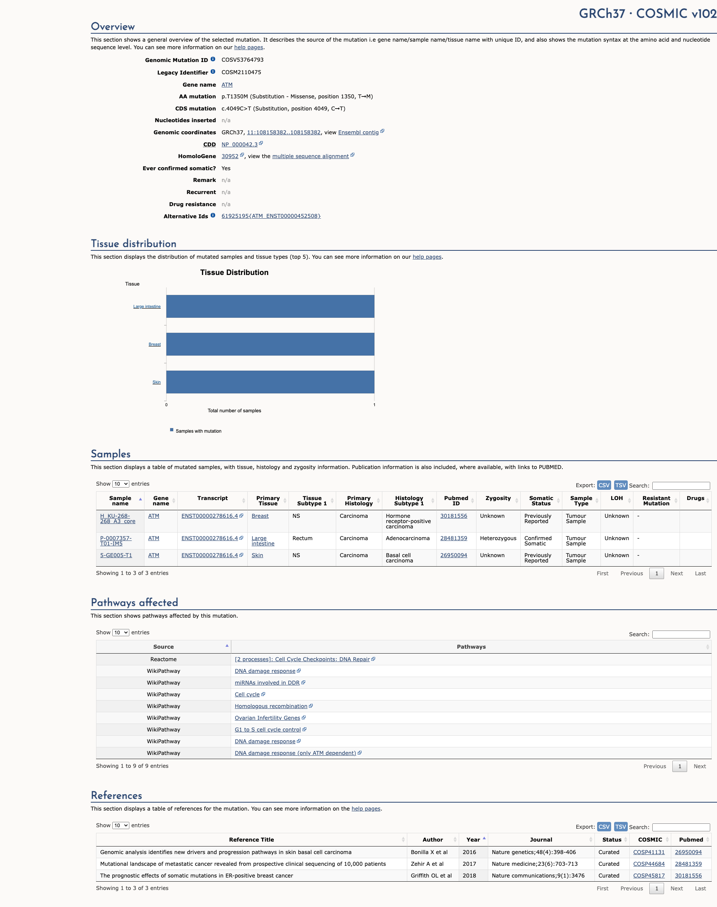Open the ATM gene name link in Overview
Screen dimensions: 717x907
(227, 84)
